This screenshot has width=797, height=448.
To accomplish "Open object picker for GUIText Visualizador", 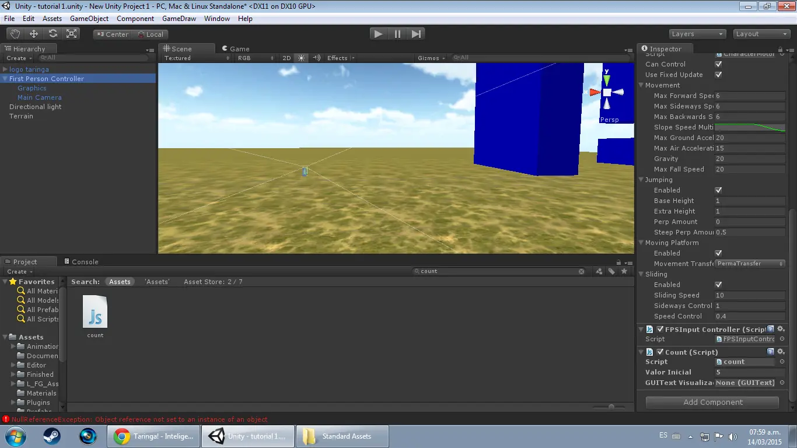I will (782, 383).
